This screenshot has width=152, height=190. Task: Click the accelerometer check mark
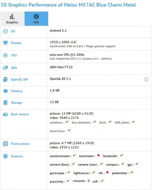(74, 155)
